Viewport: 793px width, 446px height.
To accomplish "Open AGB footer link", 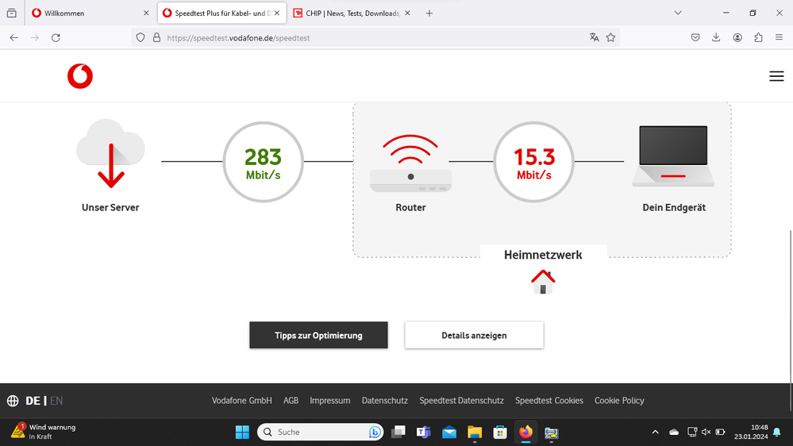I will click(291, 401).
